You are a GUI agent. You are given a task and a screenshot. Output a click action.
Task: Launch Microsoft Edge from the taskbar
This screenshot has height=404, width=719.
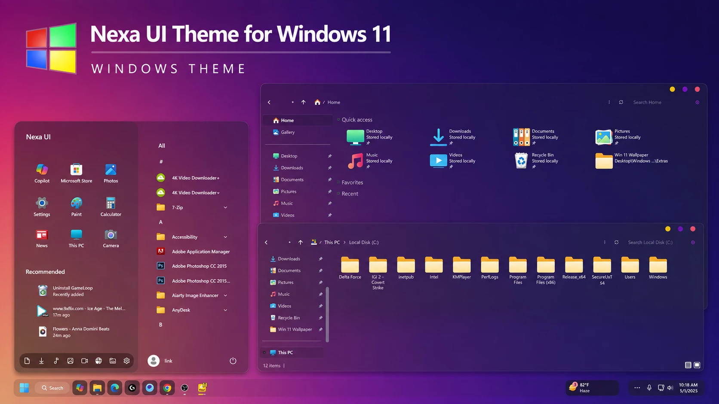pyautogui.click(x=115, y=388)
